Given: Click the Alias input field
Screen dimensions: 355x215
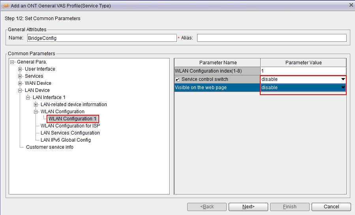Looking at the screenshot, I should point(271,38).
